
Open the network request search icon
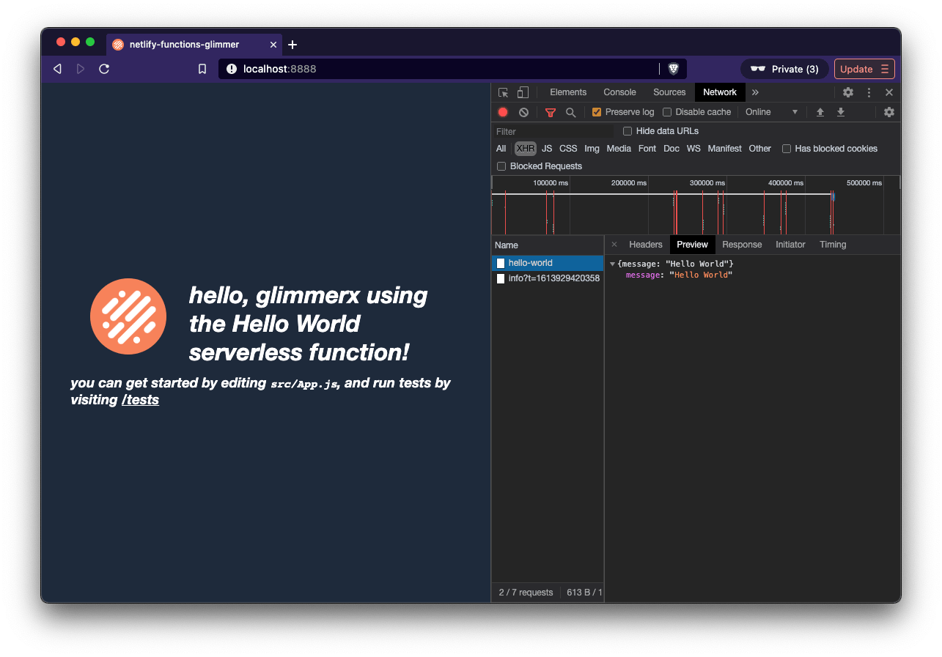(x=571, y=112)
